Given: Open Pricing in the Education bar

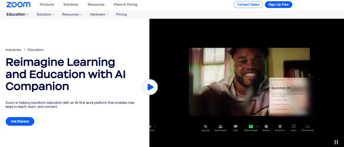Looking at the screenshot, I should (121, 14).
